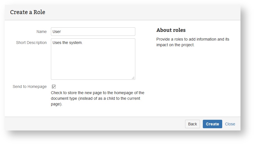Click the Name field label

point(42,32)
